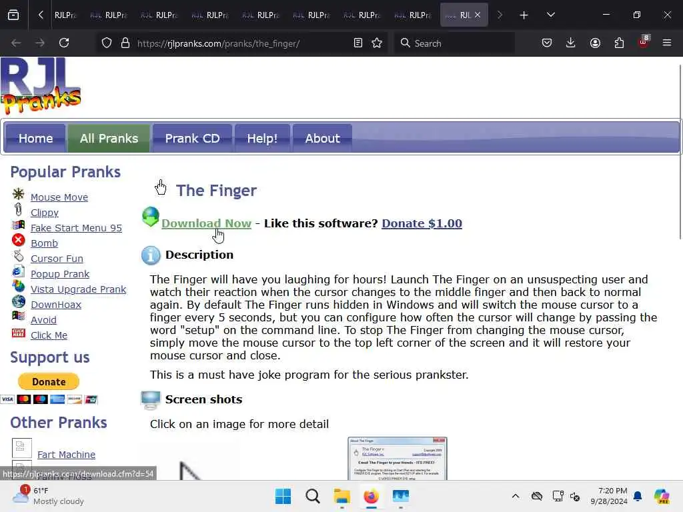Click the RJL Pranks logo
This screenshot has height=512, width=683.
point(41,86)
